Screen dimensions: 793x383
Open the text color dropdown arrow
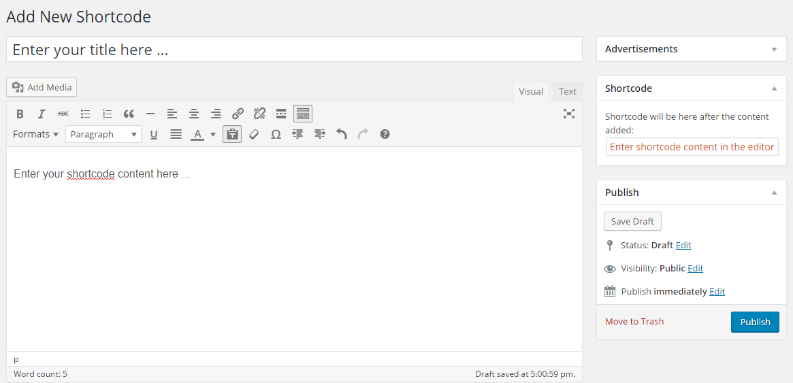point(213,135)
